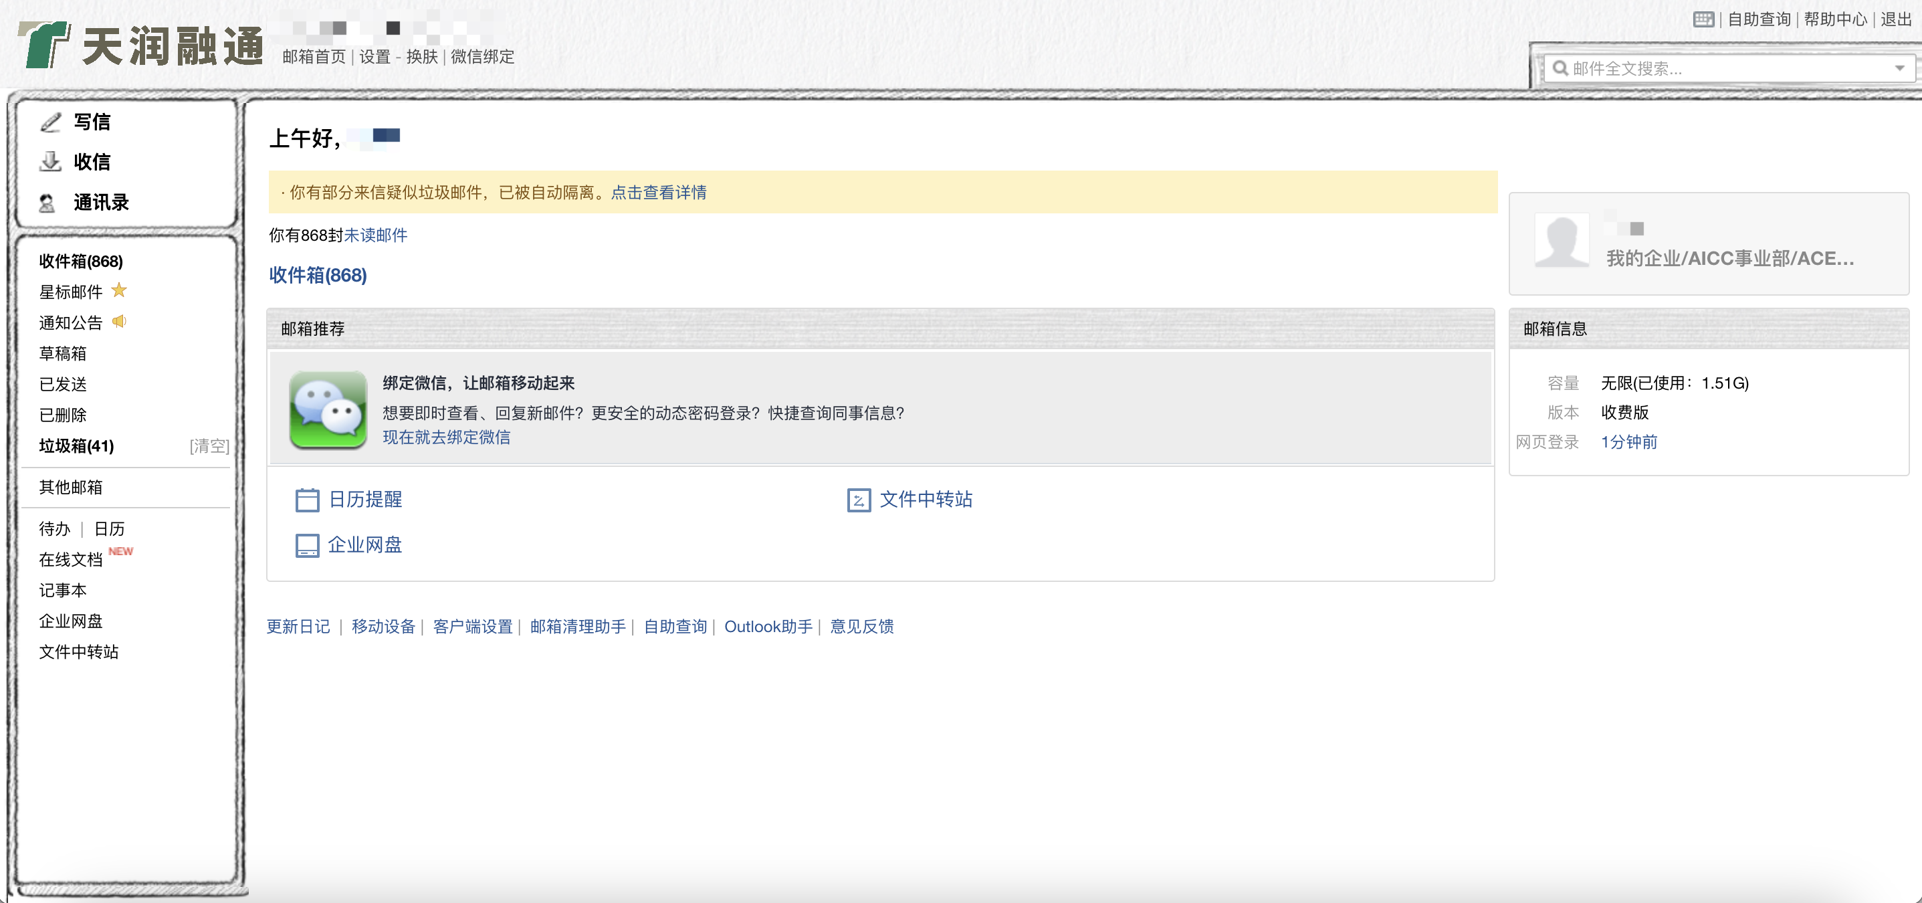Click the contacts person icon beside 通讯录

[47, 202]
